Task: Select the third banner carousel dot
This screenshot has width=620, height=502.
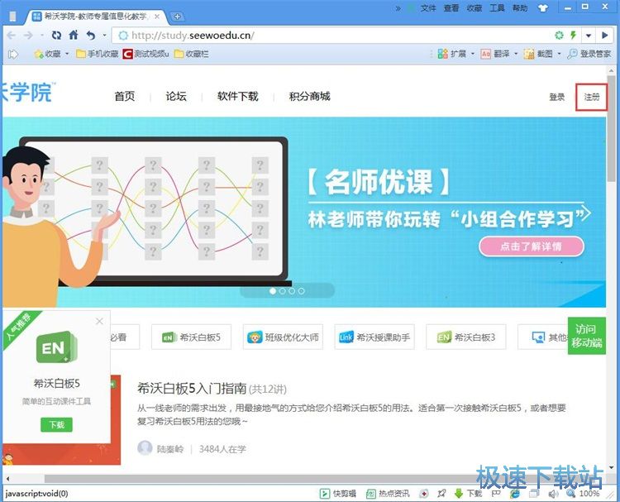Action: coord(292,291)
